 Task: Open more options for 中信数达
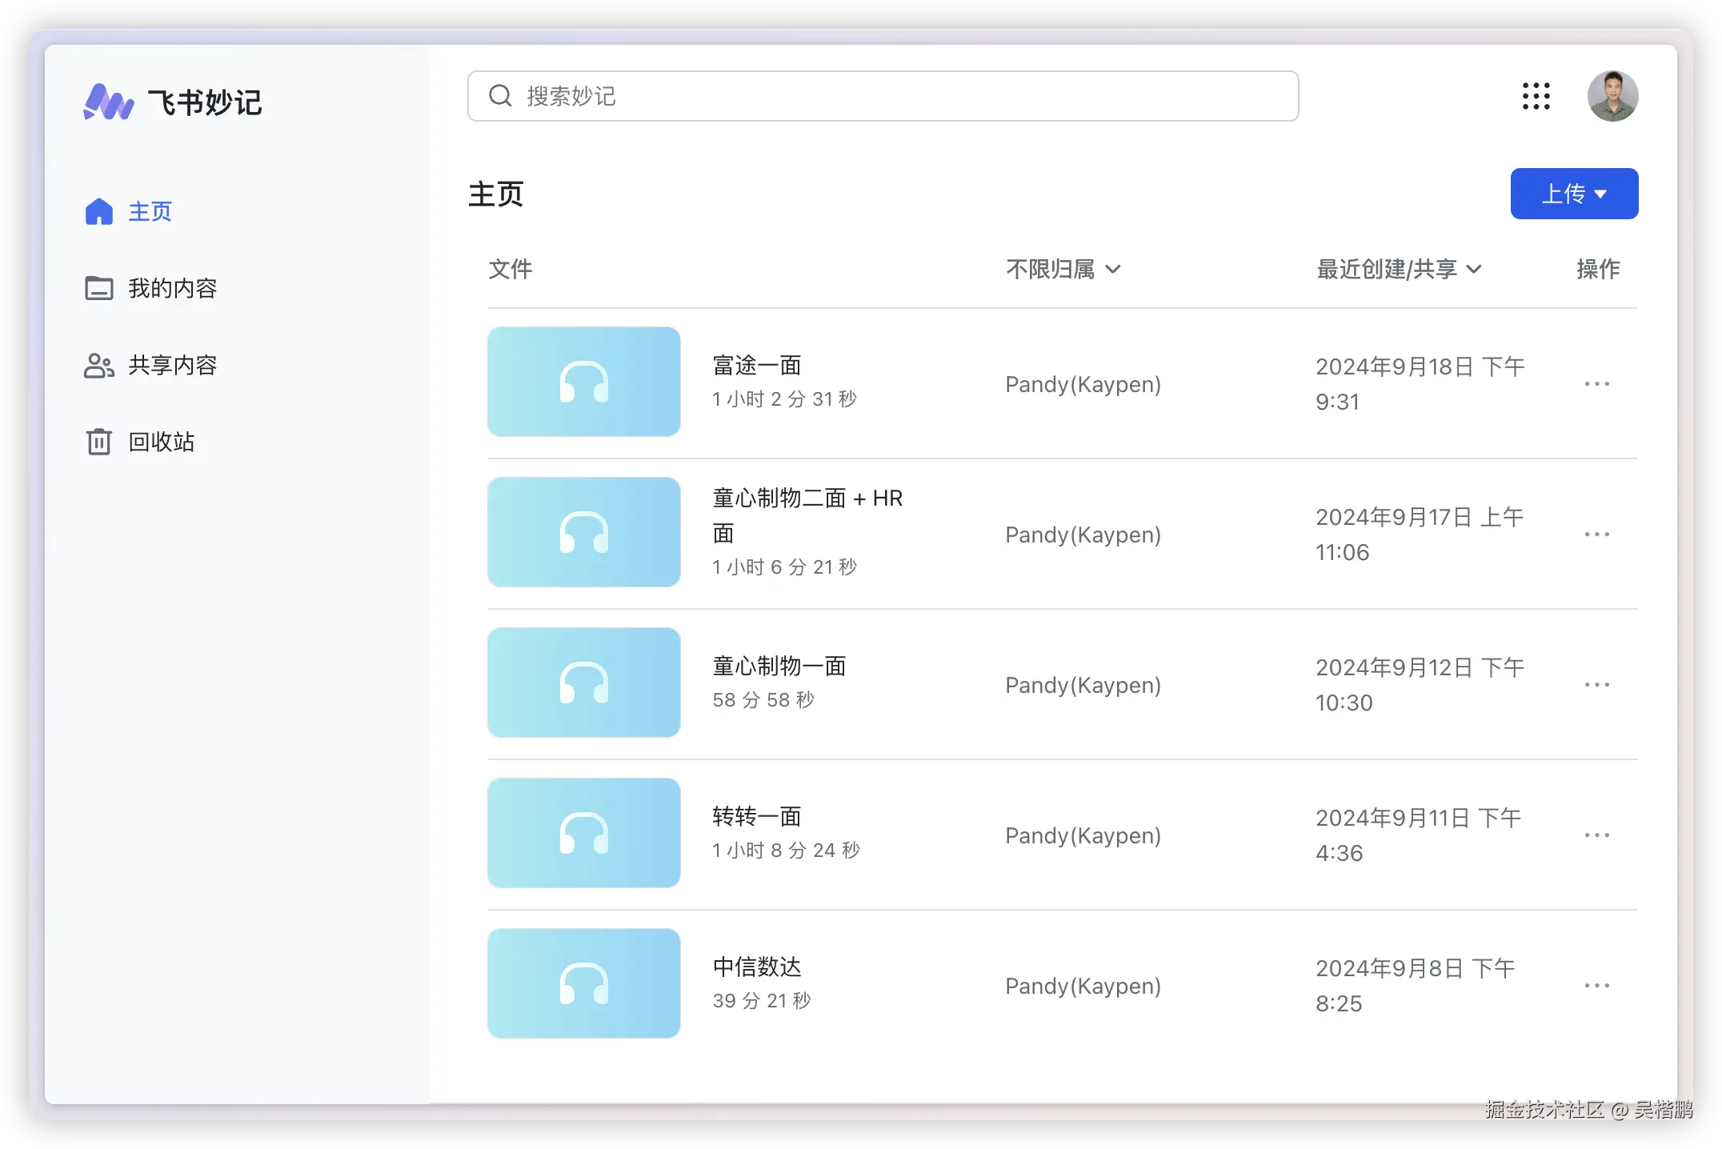pos(1596,986)
